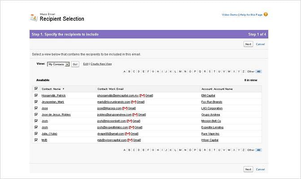Image resolution: width=301 pixels, height=179 pixels.
Task: Sort by Account: Account Name column header
Action: pos(217,89)
